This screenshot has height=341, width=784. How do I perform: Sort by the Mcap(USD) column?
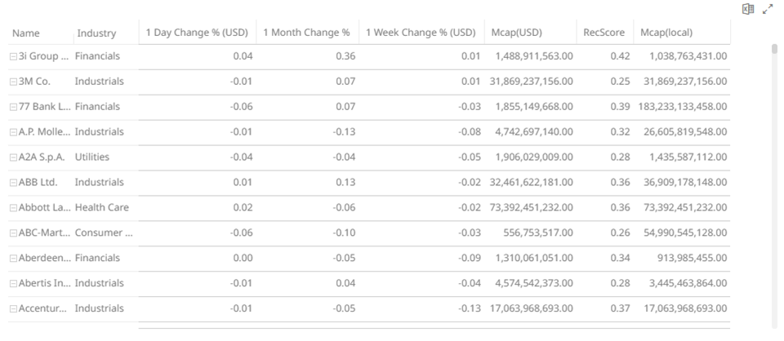(518, 33)
